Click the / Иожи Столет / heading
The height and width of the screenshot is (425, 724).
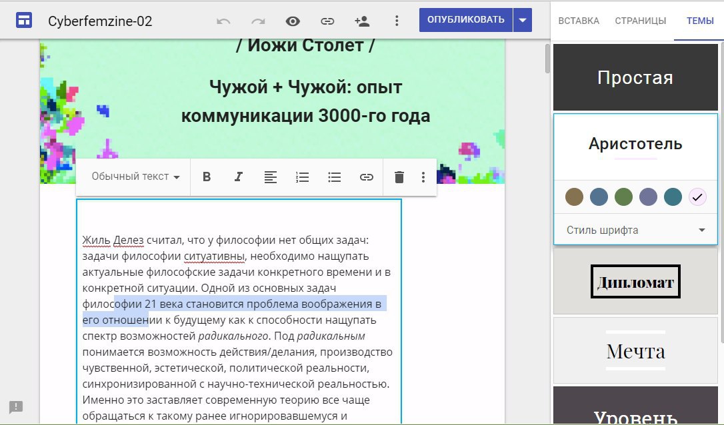pos(306,46)
